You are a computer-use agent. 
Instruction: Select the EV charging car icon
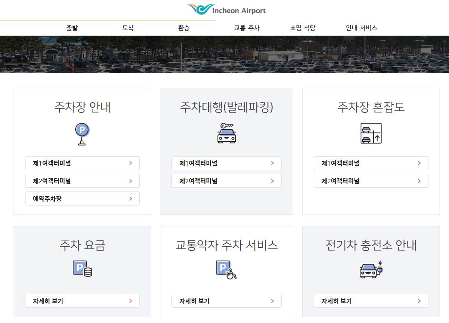click(371, 269)
